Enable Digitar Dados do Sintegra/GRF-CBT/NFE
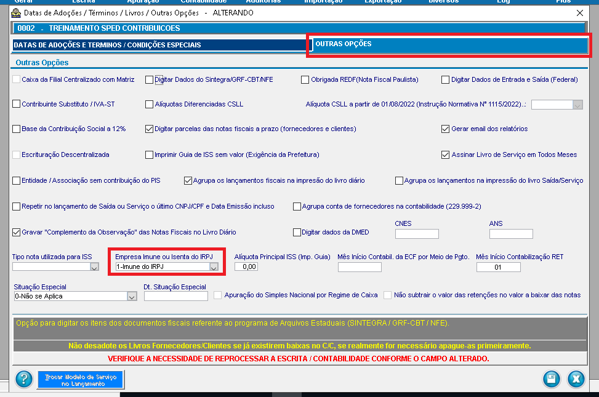This screenshot has height=397, width=599. (x=150, y=80)
